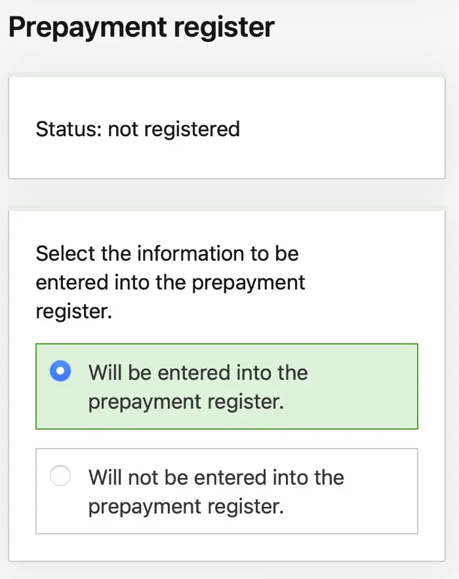
Task: Click the empty unfilled radio circle
Action: coord(60,476)
